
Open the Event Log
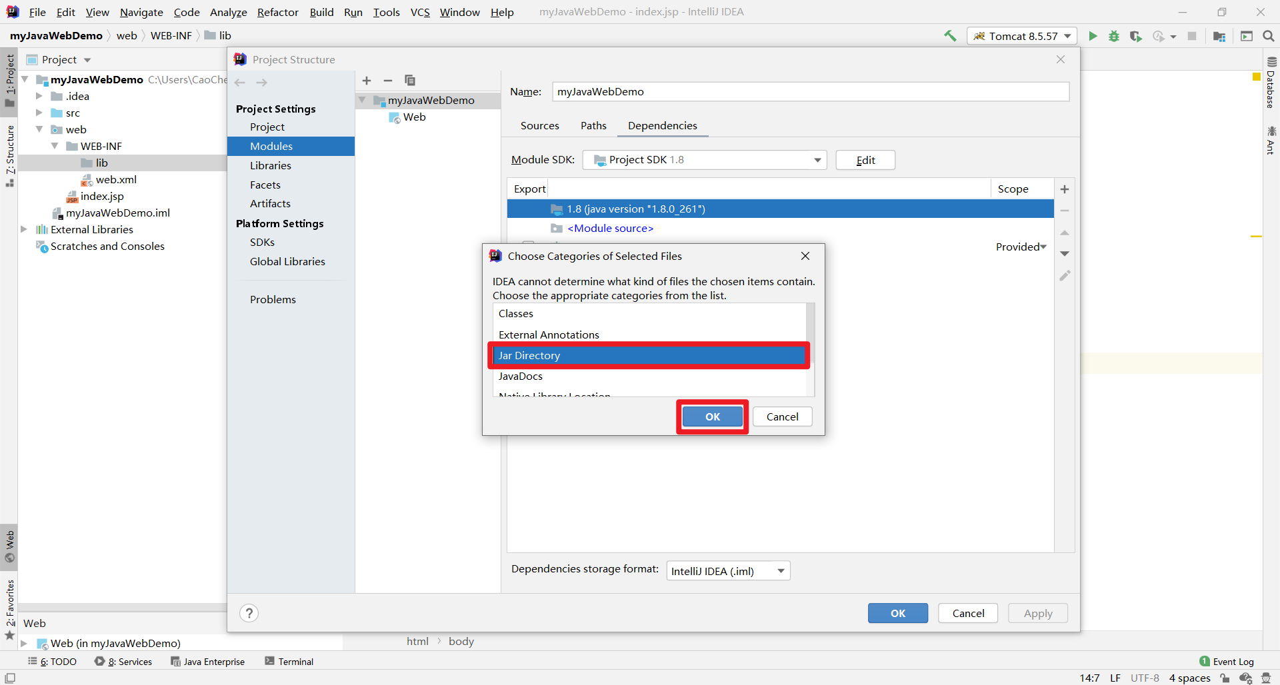tap(1227, 662)
